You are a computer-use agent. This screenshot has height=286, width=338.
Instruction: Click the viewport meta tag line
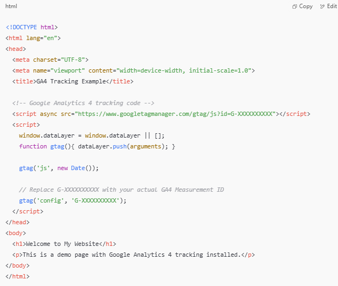(134, 70)
